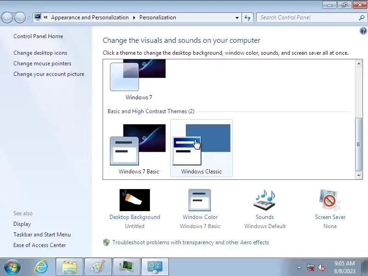The image size is (368, 276).
Task: Open the Window Color icon
Action: [x=200, y=200]
